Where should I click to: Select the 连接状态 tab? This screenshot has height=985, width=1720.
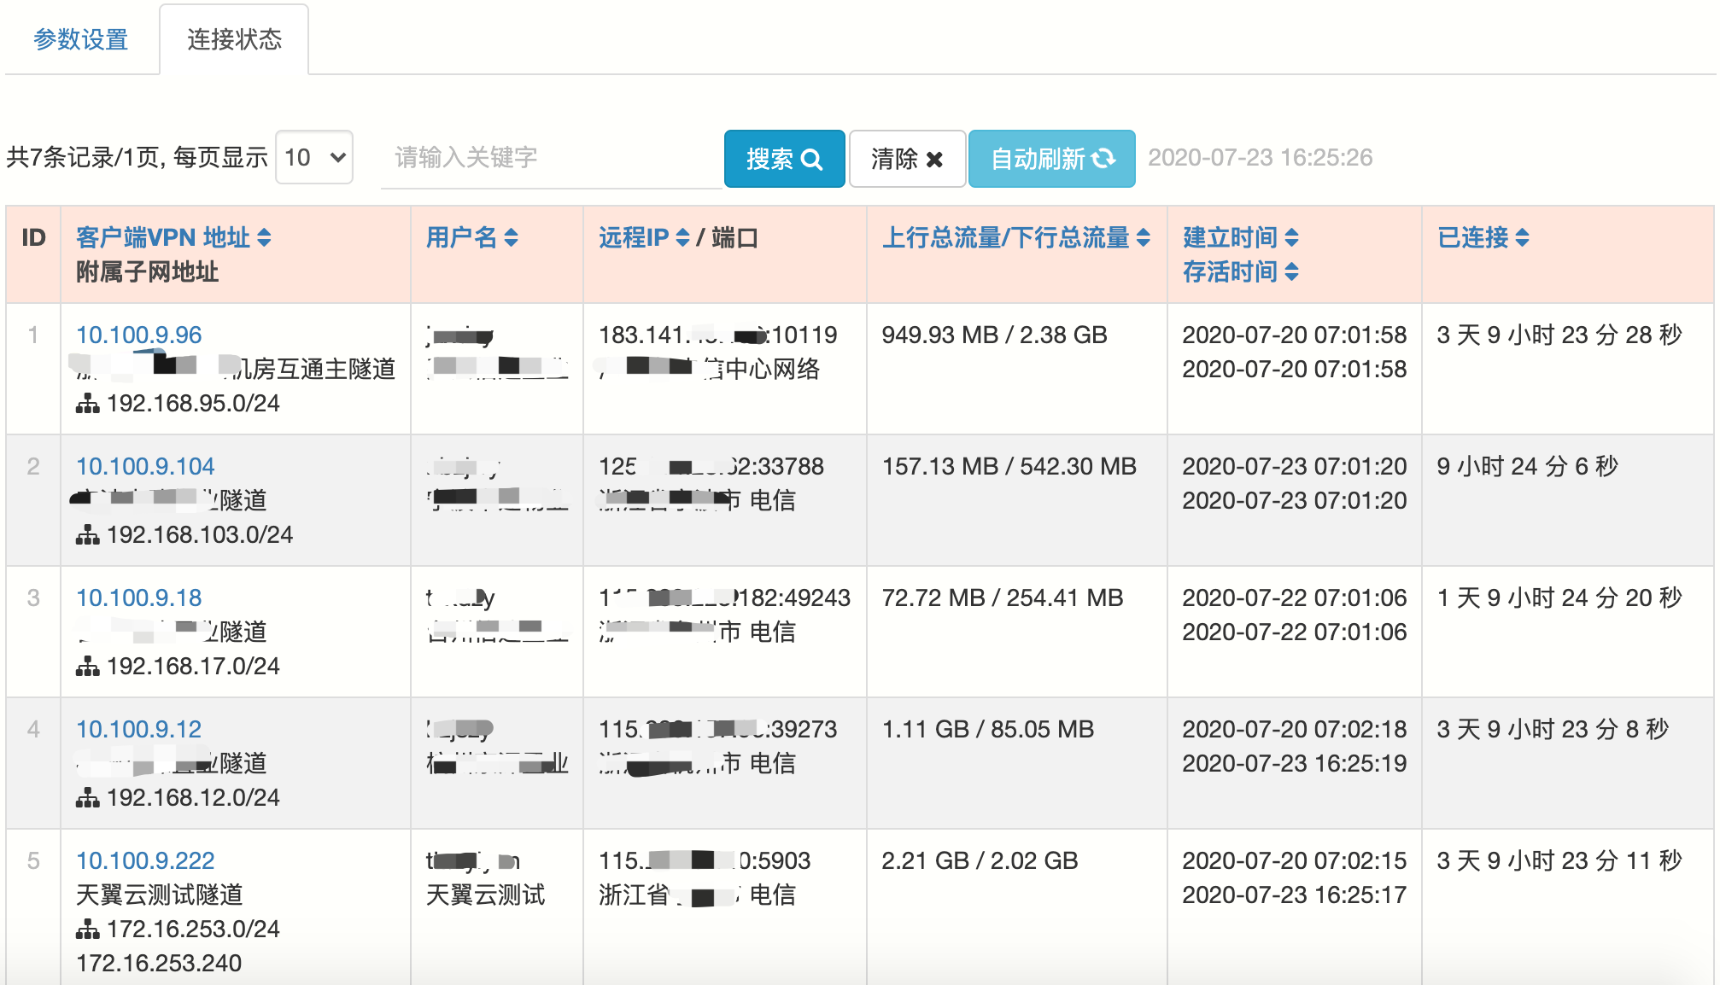tap(234, 39)
